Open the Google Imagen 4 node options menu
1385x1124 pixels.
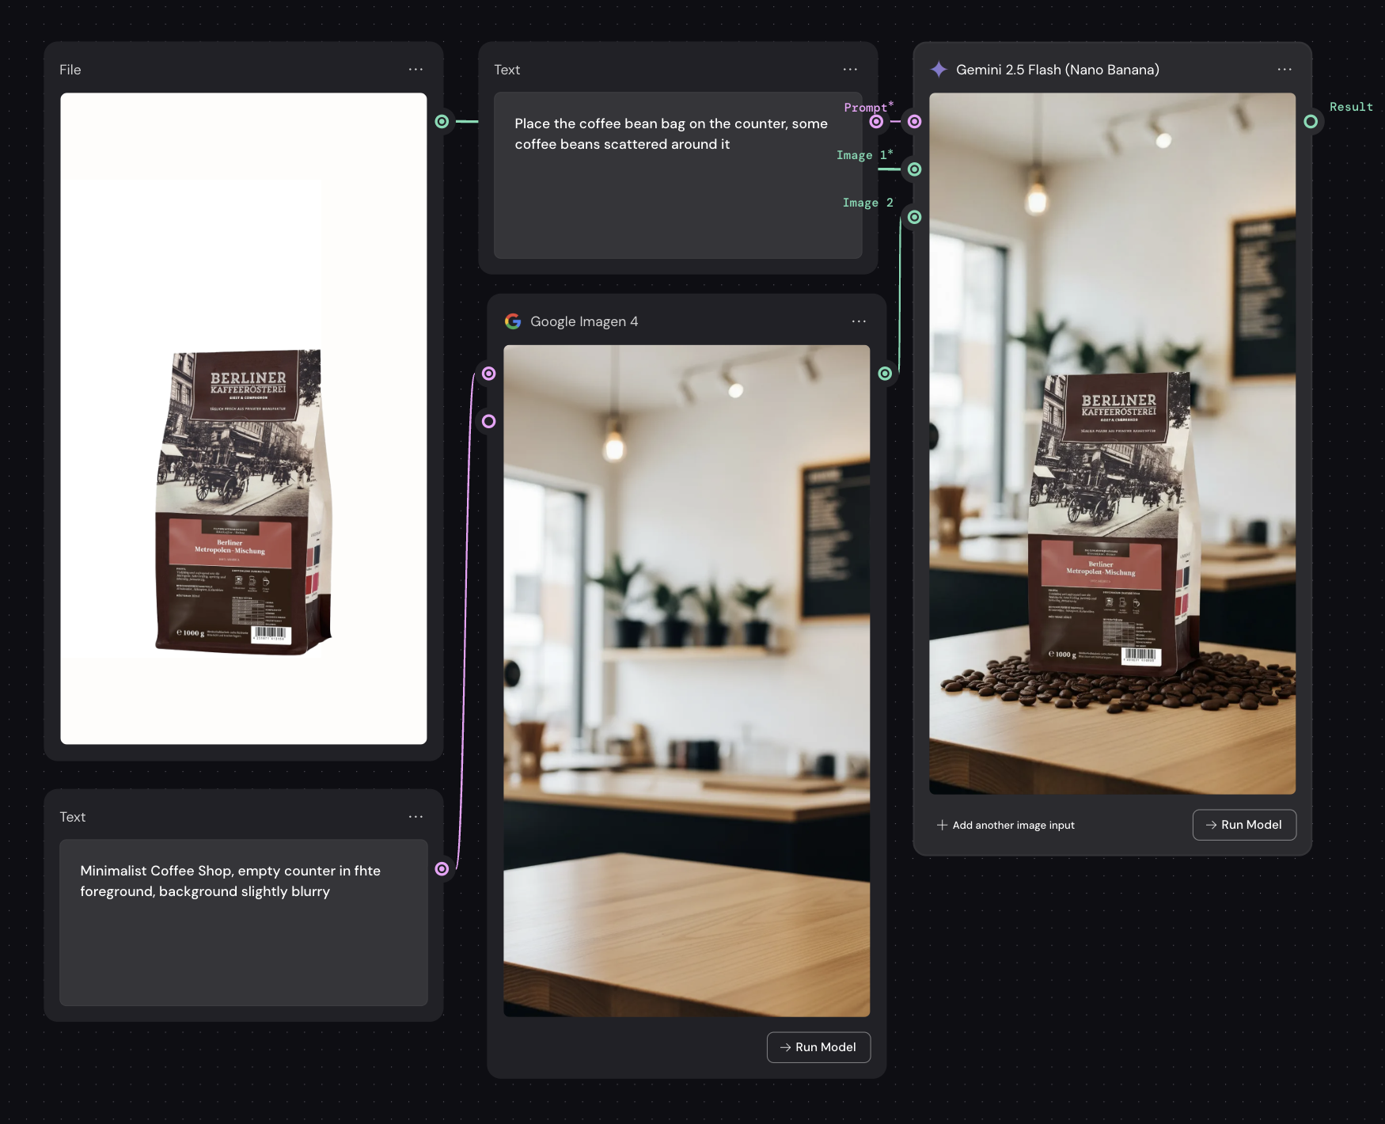click(859, 321)
